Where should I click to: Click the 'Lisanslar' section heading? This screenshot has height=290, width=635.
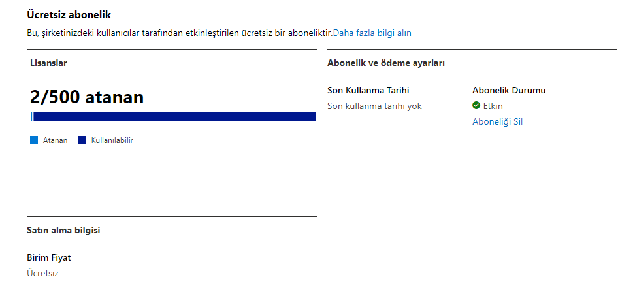48,63
